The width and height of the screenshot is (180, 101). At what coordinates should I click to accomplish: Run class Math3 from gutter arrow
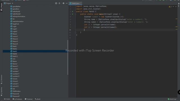tap(73, 12)
